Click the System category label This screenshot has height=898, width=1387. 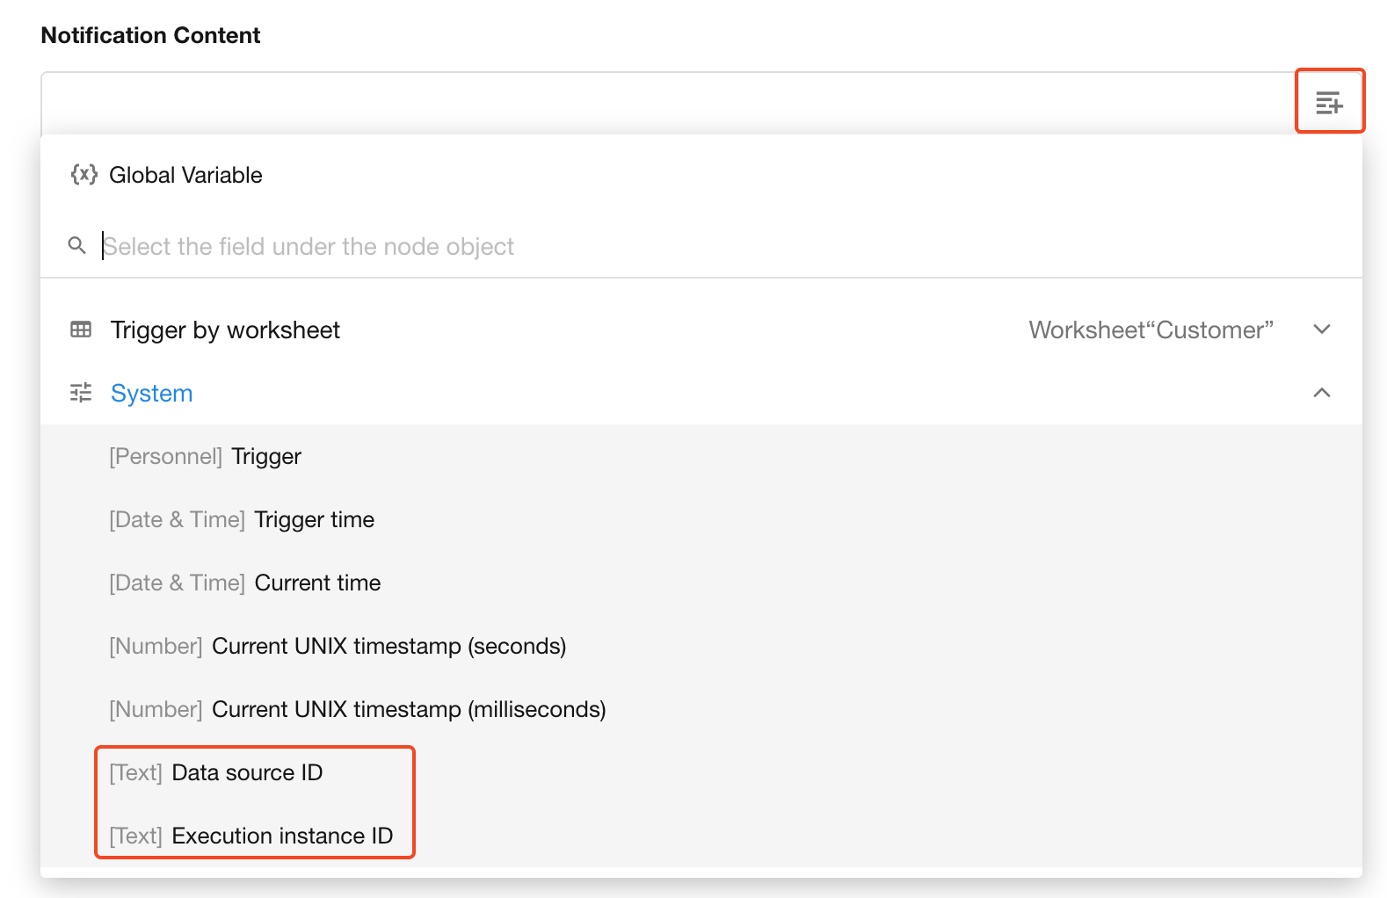click(151, 394)
